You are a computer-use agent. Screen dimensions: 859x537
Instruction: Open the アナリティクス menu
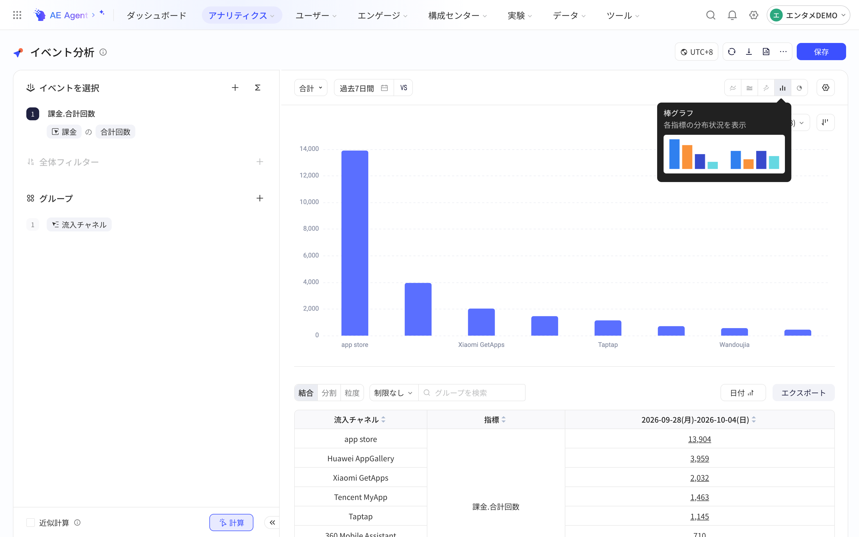click(x=242, y=15)
